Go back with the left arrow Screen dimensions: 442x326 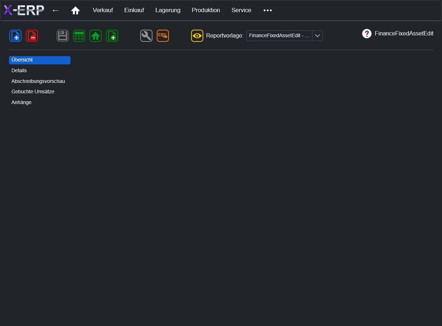[55, 10]
